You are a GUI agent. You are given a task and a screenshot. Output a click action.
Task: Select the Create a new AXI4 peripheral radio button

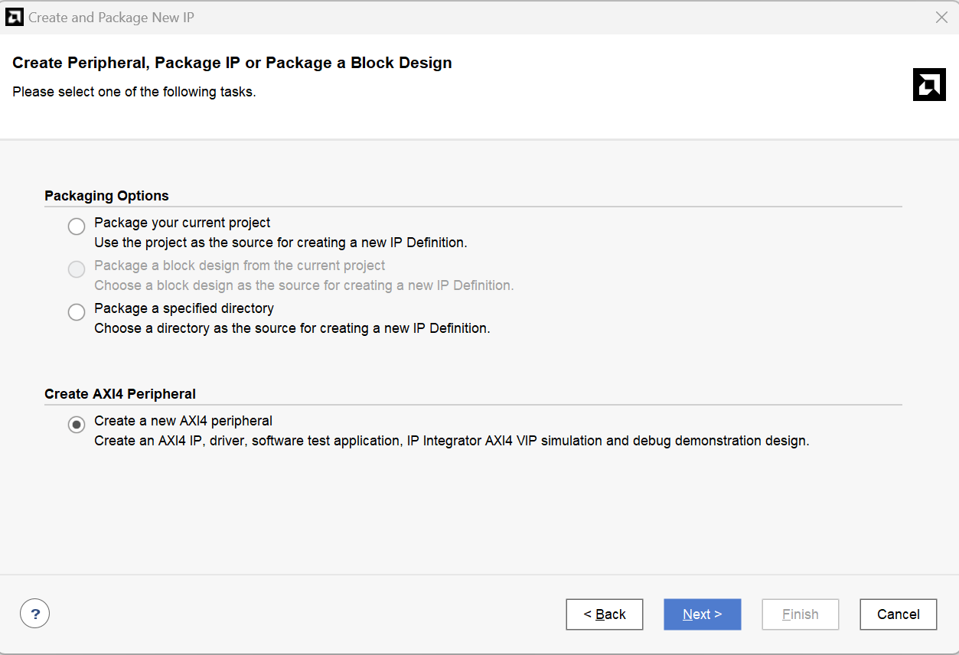click(x=77, y=425)
